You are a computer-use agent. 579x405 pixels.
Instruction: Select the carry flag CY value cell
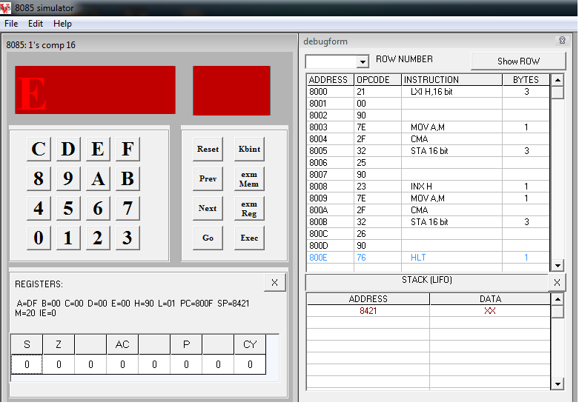[250, 364]
